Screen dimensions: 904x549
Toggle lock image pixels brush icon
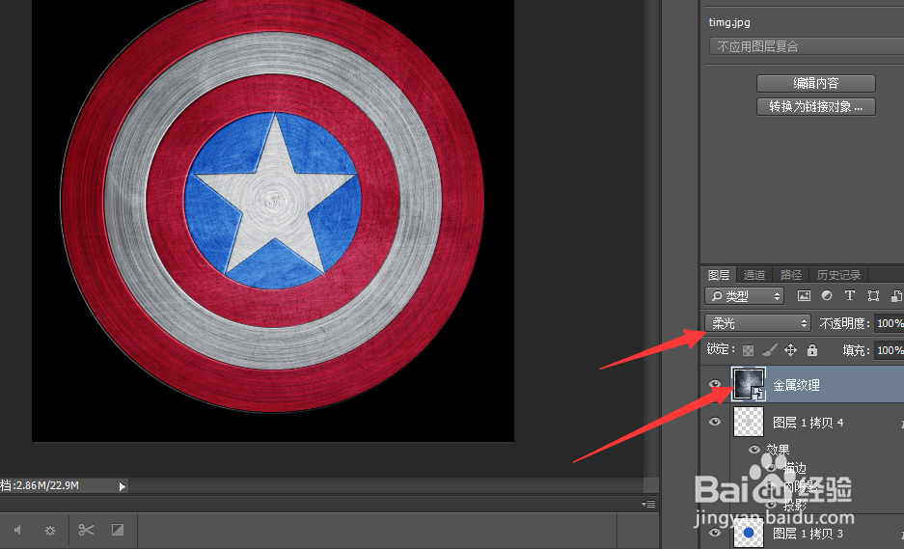(x=769, y=349)
